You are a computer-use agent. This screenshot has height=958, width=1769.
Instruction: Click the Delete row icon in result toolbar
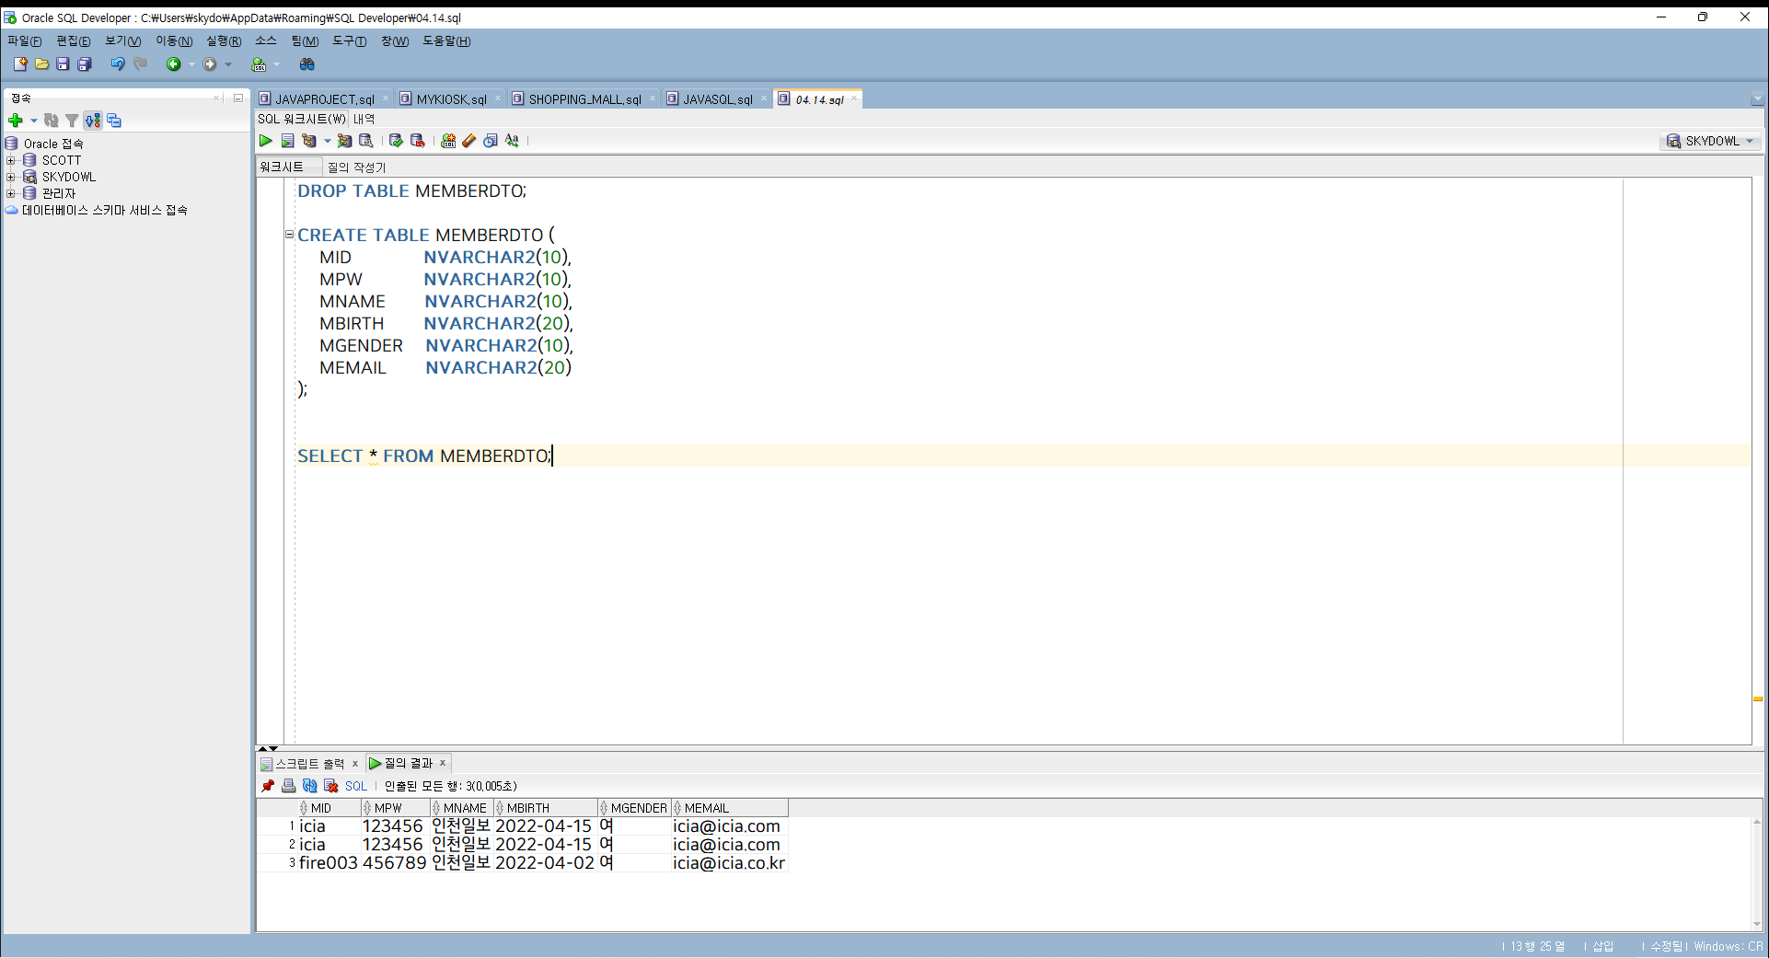coord(330,786)
